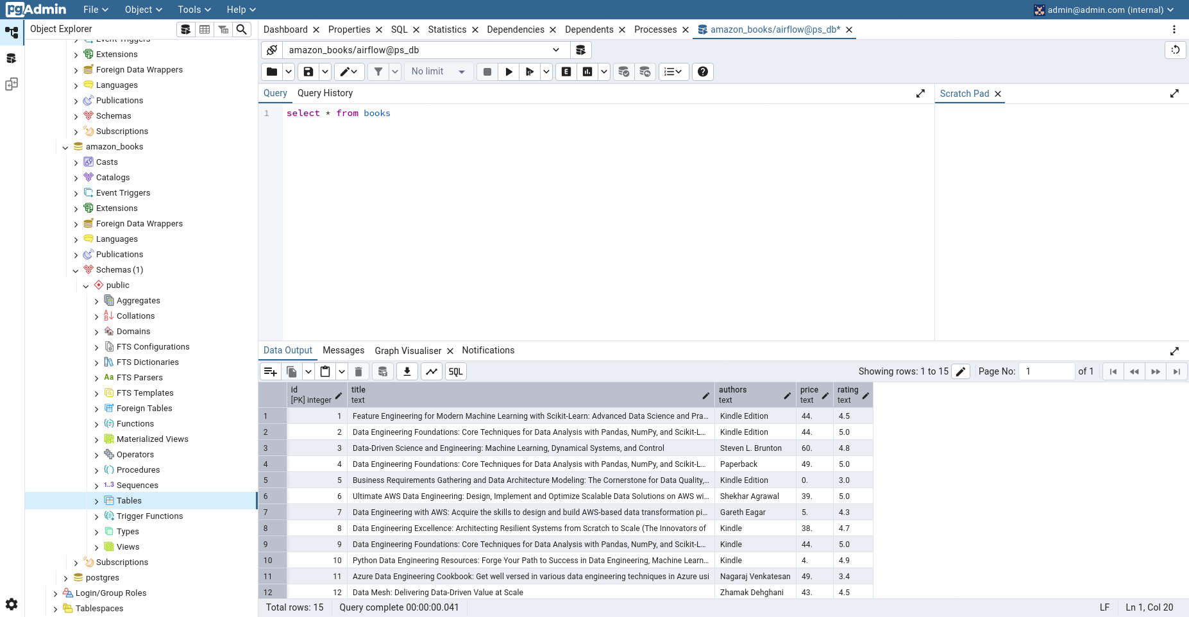Viewport: 1189px width, 617px height.
Task: Click the Copy rows icon in Data Output
Action: [292, 371]
